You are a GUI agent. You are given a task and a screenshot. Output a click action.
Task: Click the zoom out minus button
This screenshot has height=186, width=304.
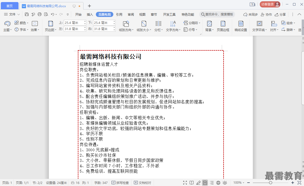pyautogui.click(x=248, y=182)
